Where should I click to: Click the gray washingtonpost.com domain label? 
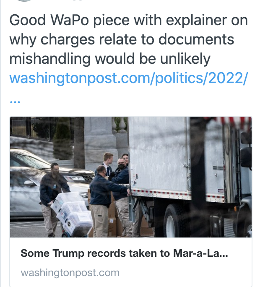(x=70, y=273)
